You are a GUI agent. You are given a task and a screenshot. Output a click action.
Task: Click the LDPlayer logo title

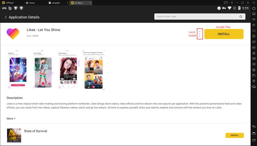point(8,3)
